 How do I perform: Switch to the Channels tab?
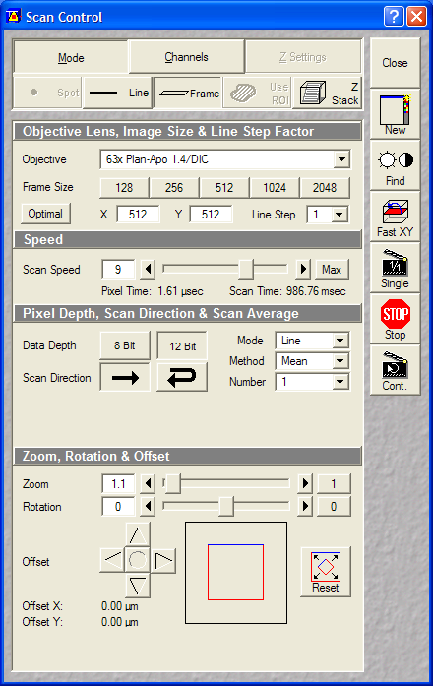click(x=186, y=57)
